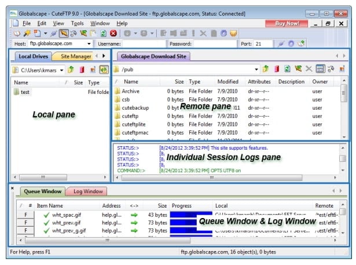Click the gray X icon in Remote pane toolbar

coord(309,68)
